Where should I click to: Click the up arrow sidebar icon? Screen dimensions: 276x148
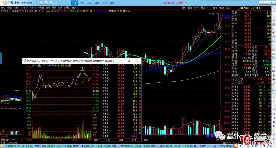point(273,12)
